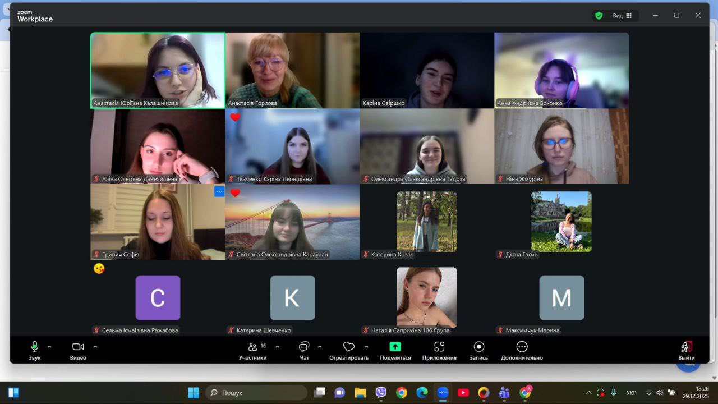This screenshot has width=718, height=404.
Task: Expand the arrow next to Отреагировать
Action: (366, 347)
